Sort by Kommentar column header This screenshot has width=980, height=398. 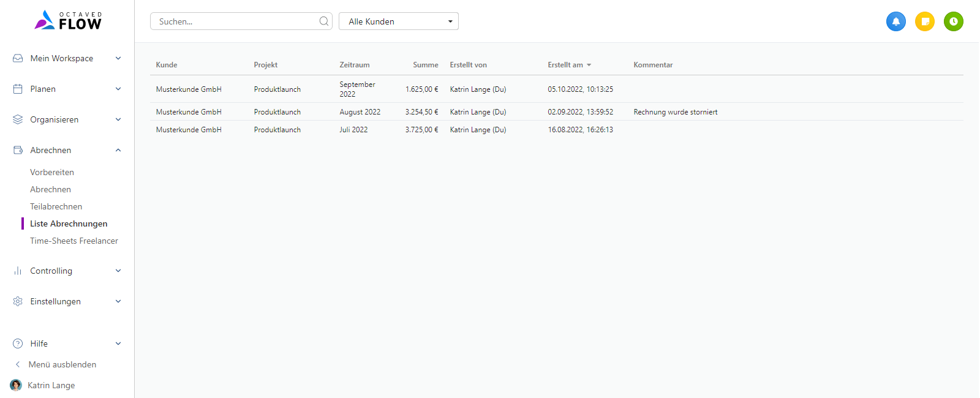[x=653, y=65]
